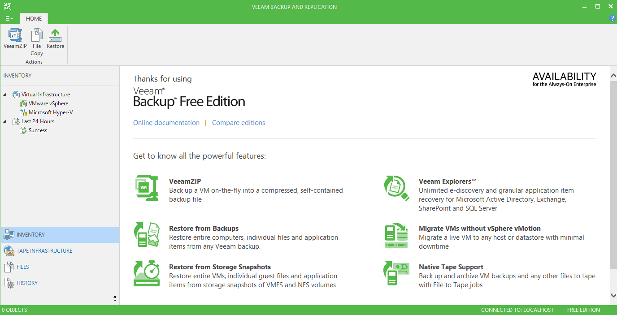Click the Restore from Storage Snapshots icon

pyautogui.click(x=147, y=273)
